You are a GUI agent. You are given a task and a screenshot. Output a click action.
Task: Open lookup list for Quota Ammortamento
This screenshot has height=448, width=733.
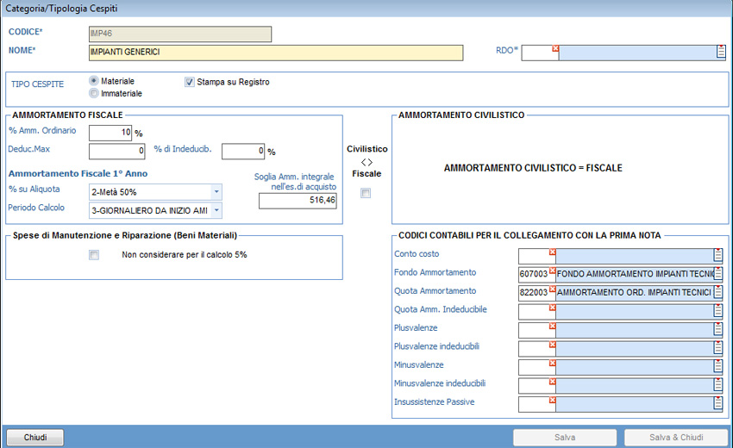tap(718, 292)
